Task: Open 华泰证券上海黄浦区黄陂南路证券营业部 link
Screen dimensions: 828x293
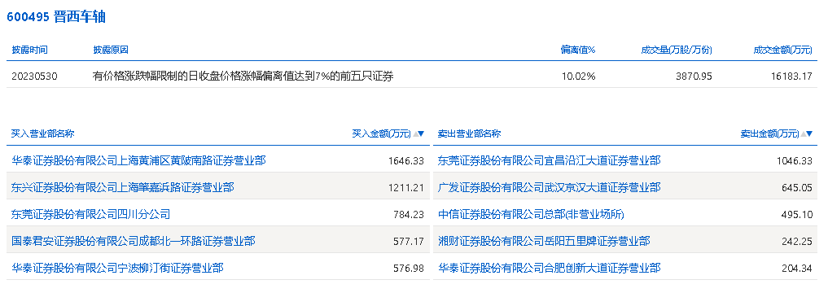Action: click(138, 160)
